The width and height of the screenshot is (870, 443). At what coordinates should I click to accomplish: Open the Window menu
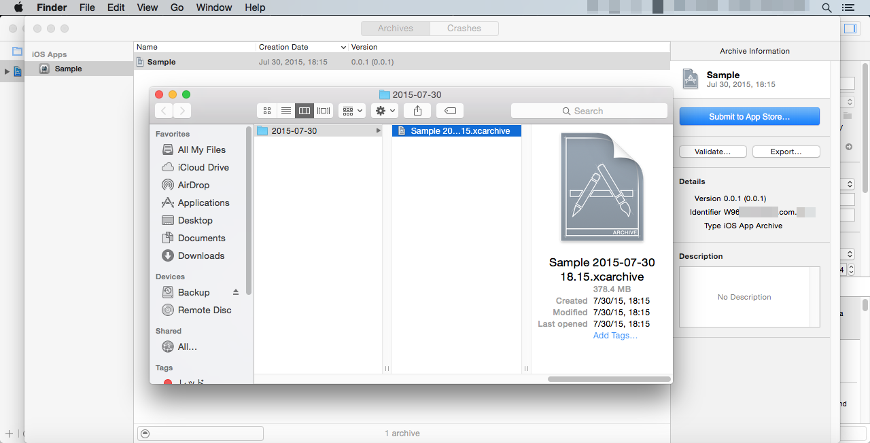pyautogui.click(x=214, y=7)
